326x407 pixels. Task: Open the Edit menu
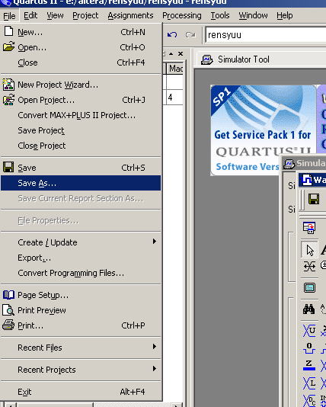[x=30, y=15]
